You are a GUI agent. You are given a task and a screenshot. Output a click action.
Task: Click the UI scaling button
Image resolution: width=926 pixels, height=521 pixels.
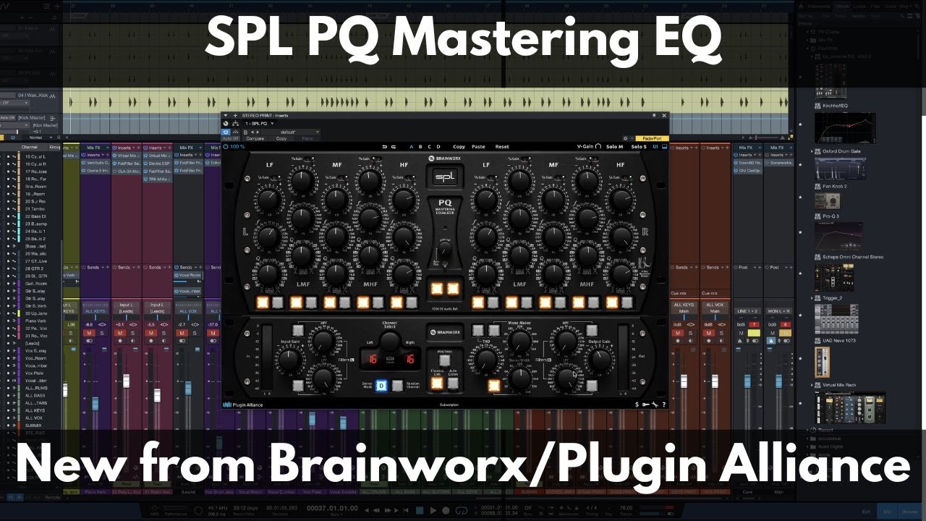coord(655,147)
